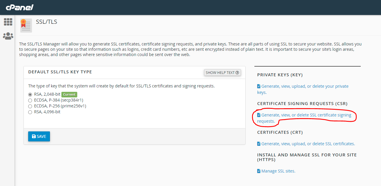Click the save disk icon on SAVE button
The height and width of the screenshot is (186, 381).
click(34, 136)
